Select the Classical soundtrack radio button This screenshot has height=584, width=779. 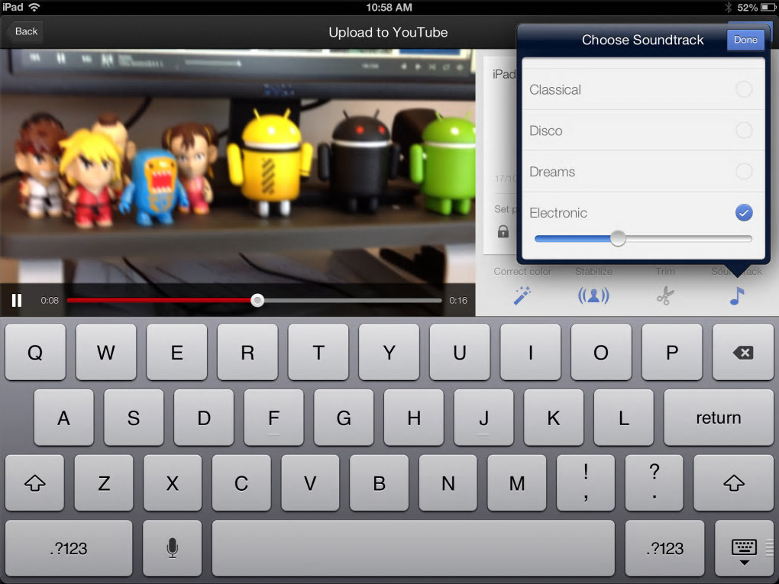pyautogui.click(x=744, y=89)
